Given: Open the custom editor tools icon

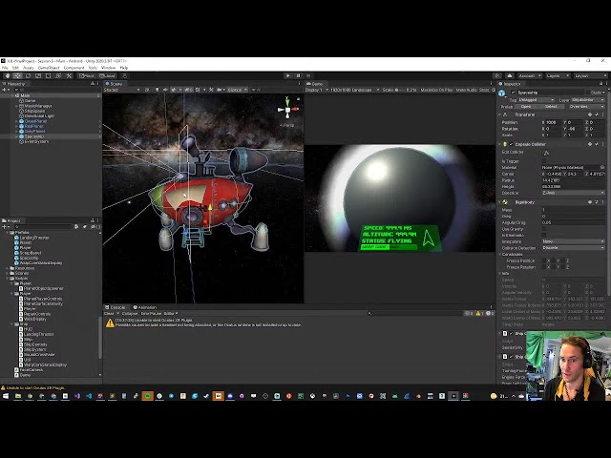Looking at the screenshot, I should tap(69, 76).
